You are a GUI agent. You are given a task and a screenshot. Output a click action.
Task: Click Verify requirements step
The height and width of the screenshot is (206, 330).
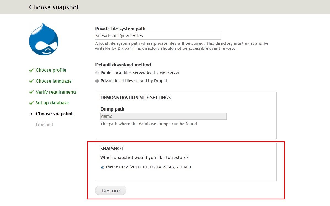coord(56,92)
